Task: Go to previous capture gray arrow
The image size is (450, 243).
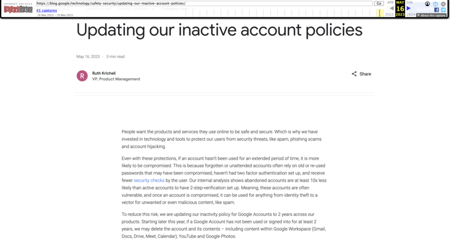Action: click(x=391, y=8)
